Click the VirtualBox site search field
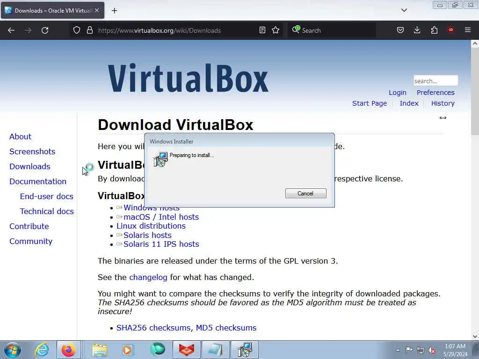This screenshot has height=359, width=479. pos(435,81)
